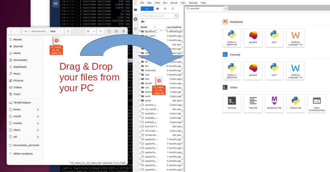Open Run menu in JupyterLab
Viewport: 330px width, 172px height.
click(165, 3)
